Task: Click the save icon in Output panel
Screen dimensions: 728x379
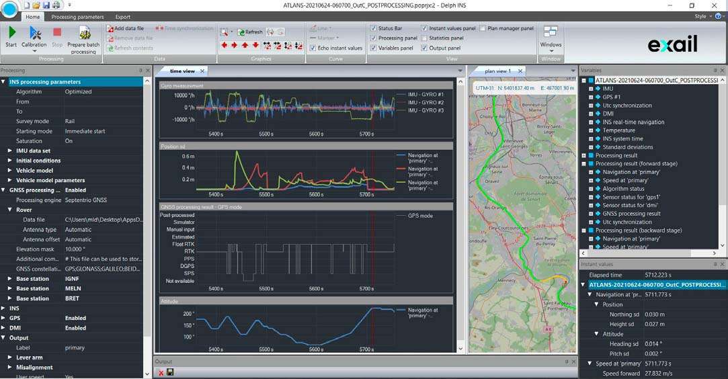Action: (x=171, y=372)
